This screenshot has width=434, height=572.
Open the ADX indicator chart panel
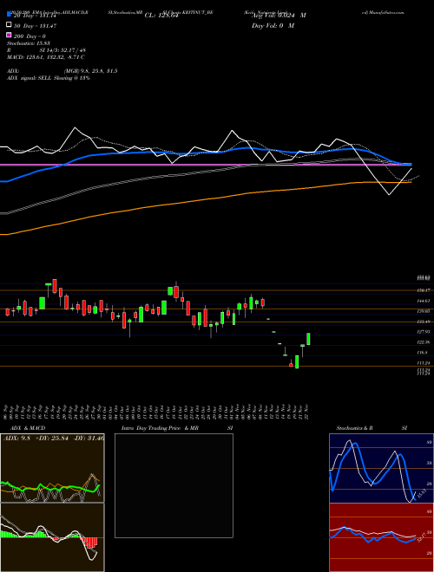(x=52, y=468)
